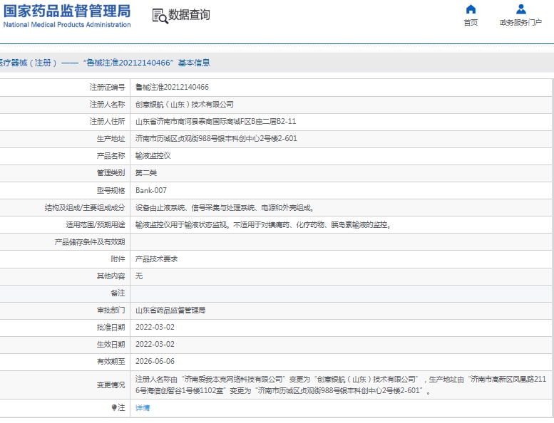This screenshot has height=423, width=554.
Task: Click expiry date 2026-06-06
Action: coord(155,362)
